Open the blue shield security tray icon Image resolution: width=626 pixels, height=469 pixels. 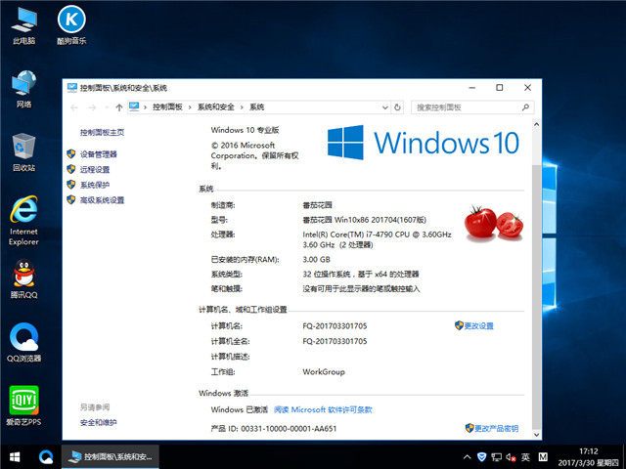[482, 457]
